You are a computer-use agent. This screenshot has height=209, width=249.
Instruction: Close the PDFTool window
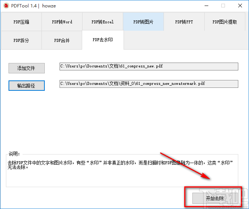(x=240, y=6)
